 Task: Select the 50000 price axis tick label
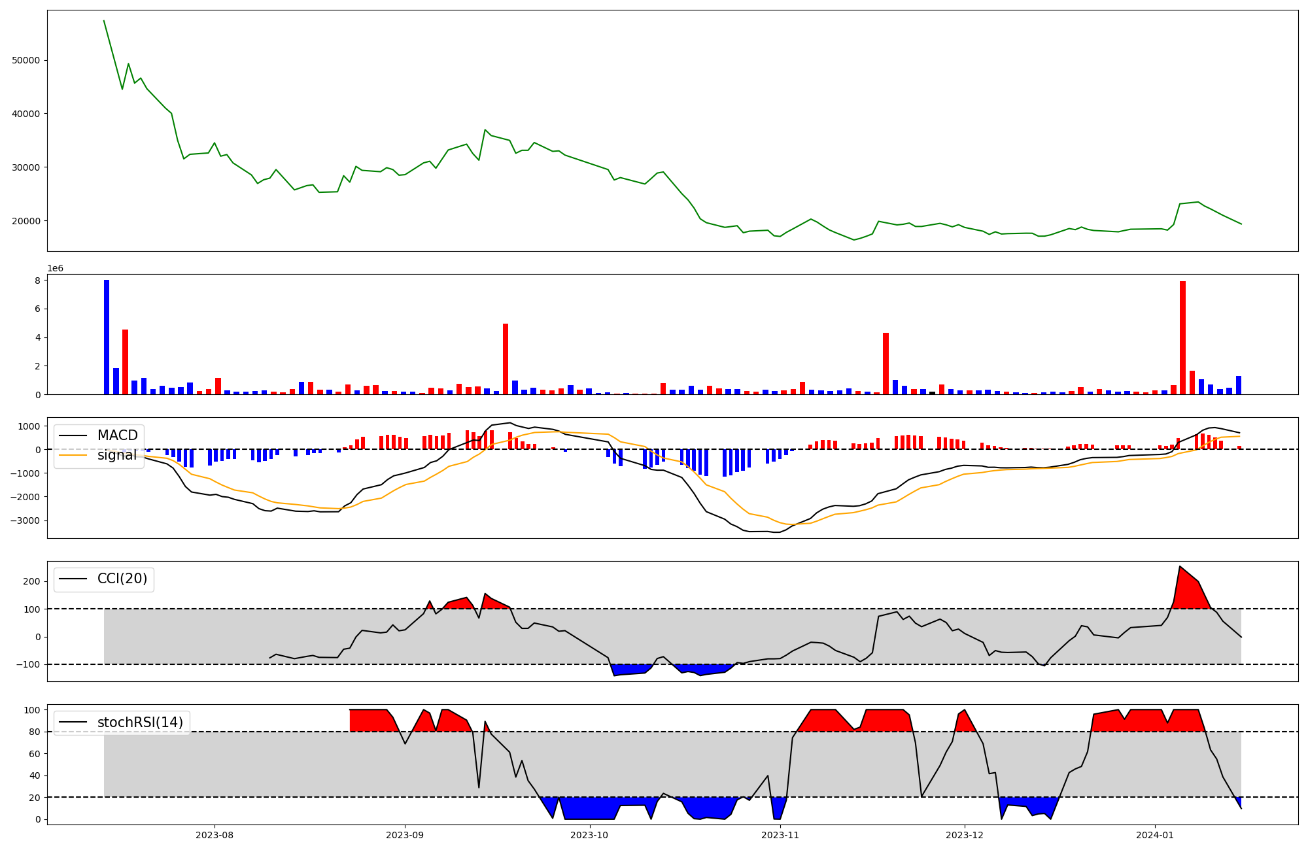click(26, 60)
